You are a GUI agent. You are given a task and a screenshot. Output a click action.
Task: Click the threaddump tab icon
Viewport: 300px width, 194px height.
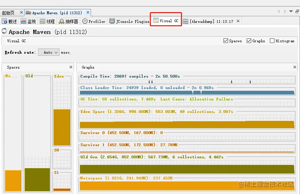185,21
